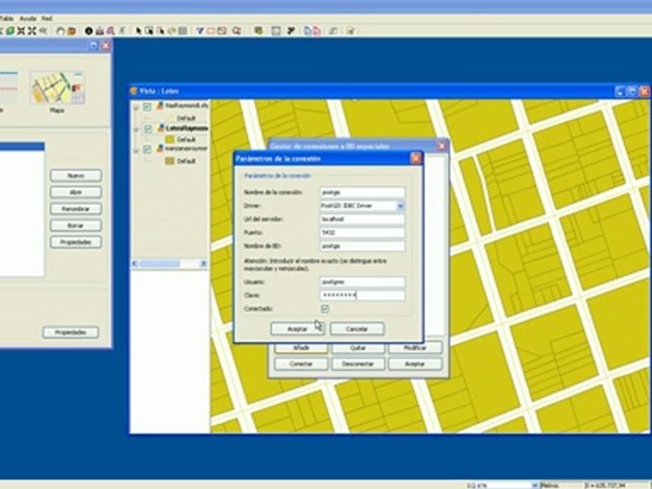Click the Nombre de BD field

click(363, 246)
